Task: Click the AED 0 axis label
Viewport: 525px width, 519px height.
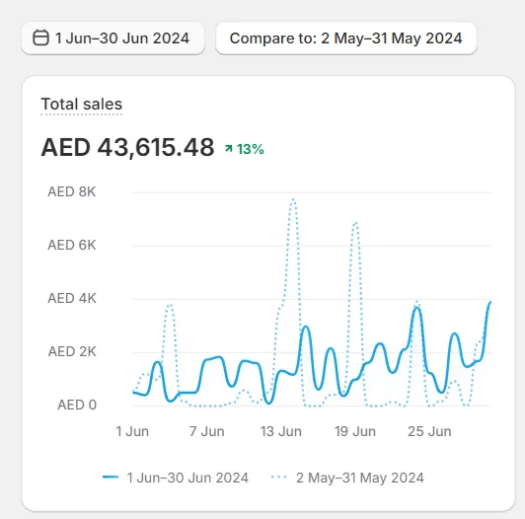Action: tap(77, 405)
